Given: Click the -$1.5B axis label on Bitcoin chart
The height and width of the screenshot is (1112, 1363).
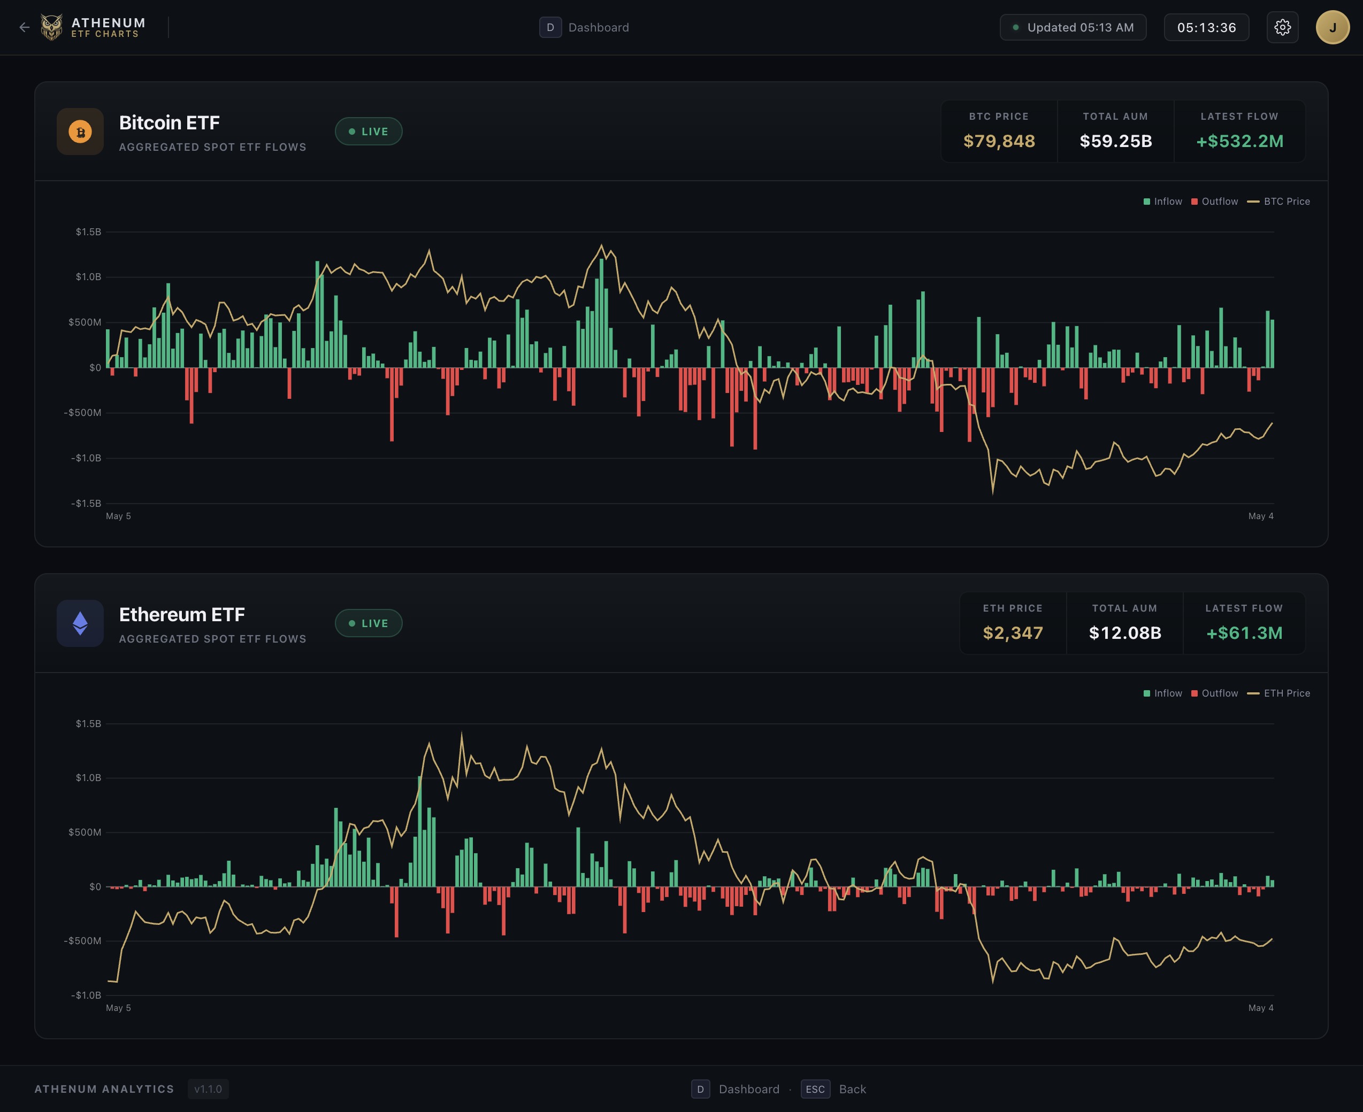Looking at the screenshot, I should point(86,504).
